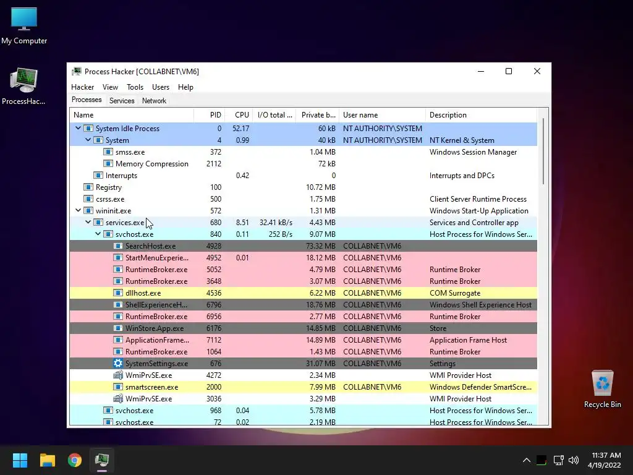
Task: Click the StartMenuExperie... process icon
Action: pos(118,258)
